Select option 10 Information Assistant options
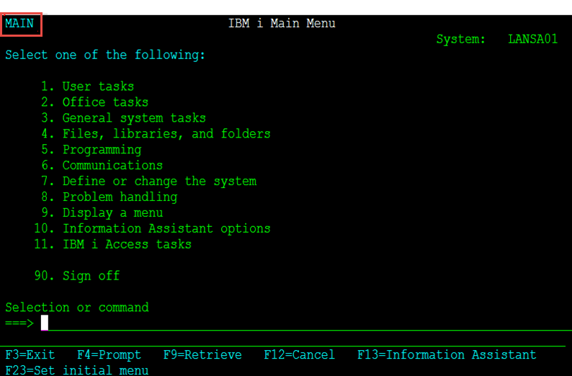572x376 pixels. [x=152, y=228]
